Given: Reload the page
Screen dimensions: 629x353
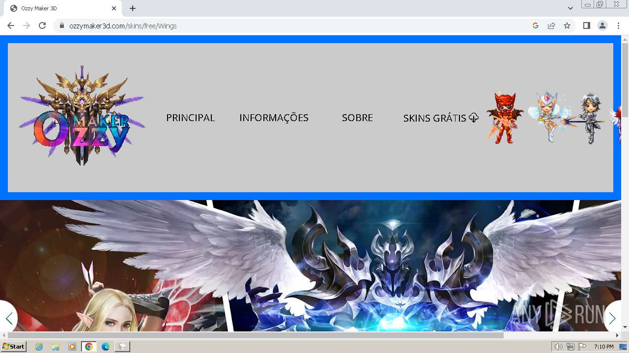Looking at the screenshot, I should 42,25.
